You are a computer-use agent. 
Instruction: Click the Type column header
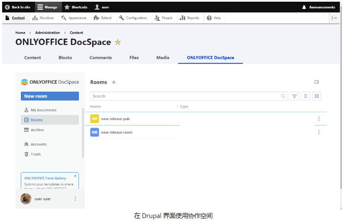184,106
